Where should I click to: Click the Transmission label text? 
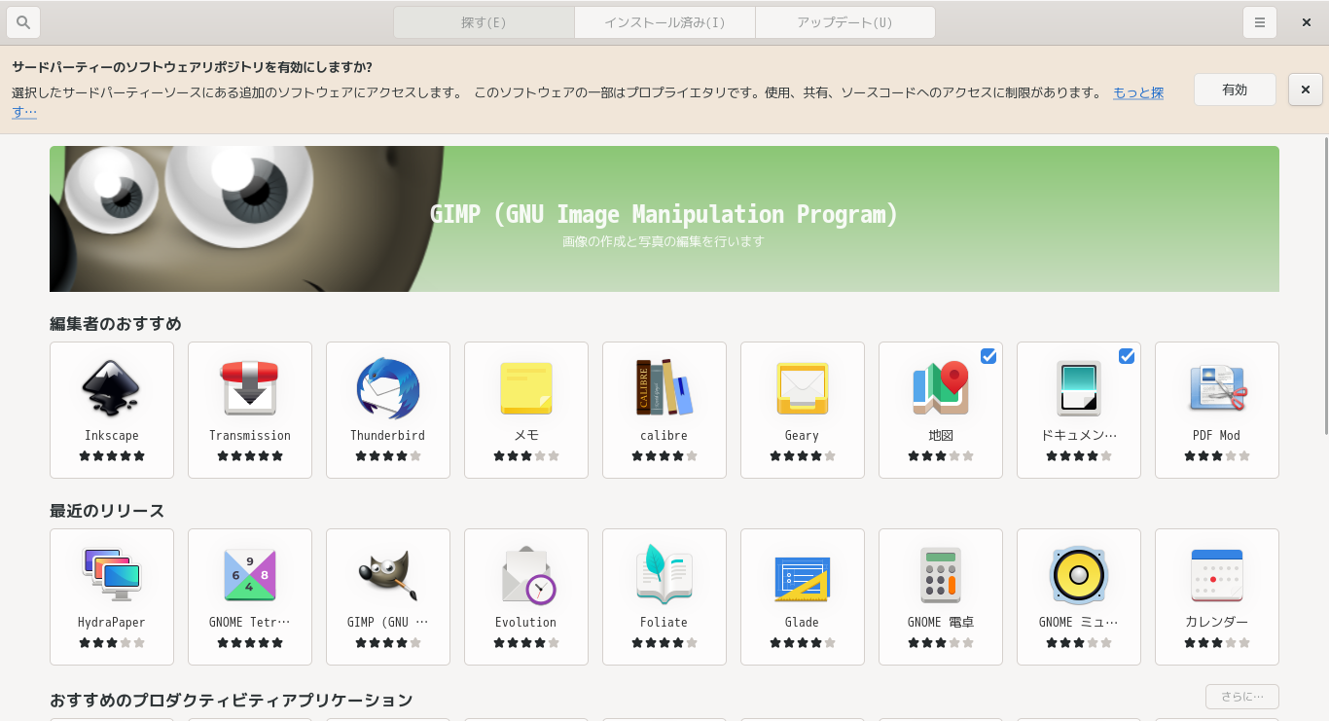click(x=250, y=436)
